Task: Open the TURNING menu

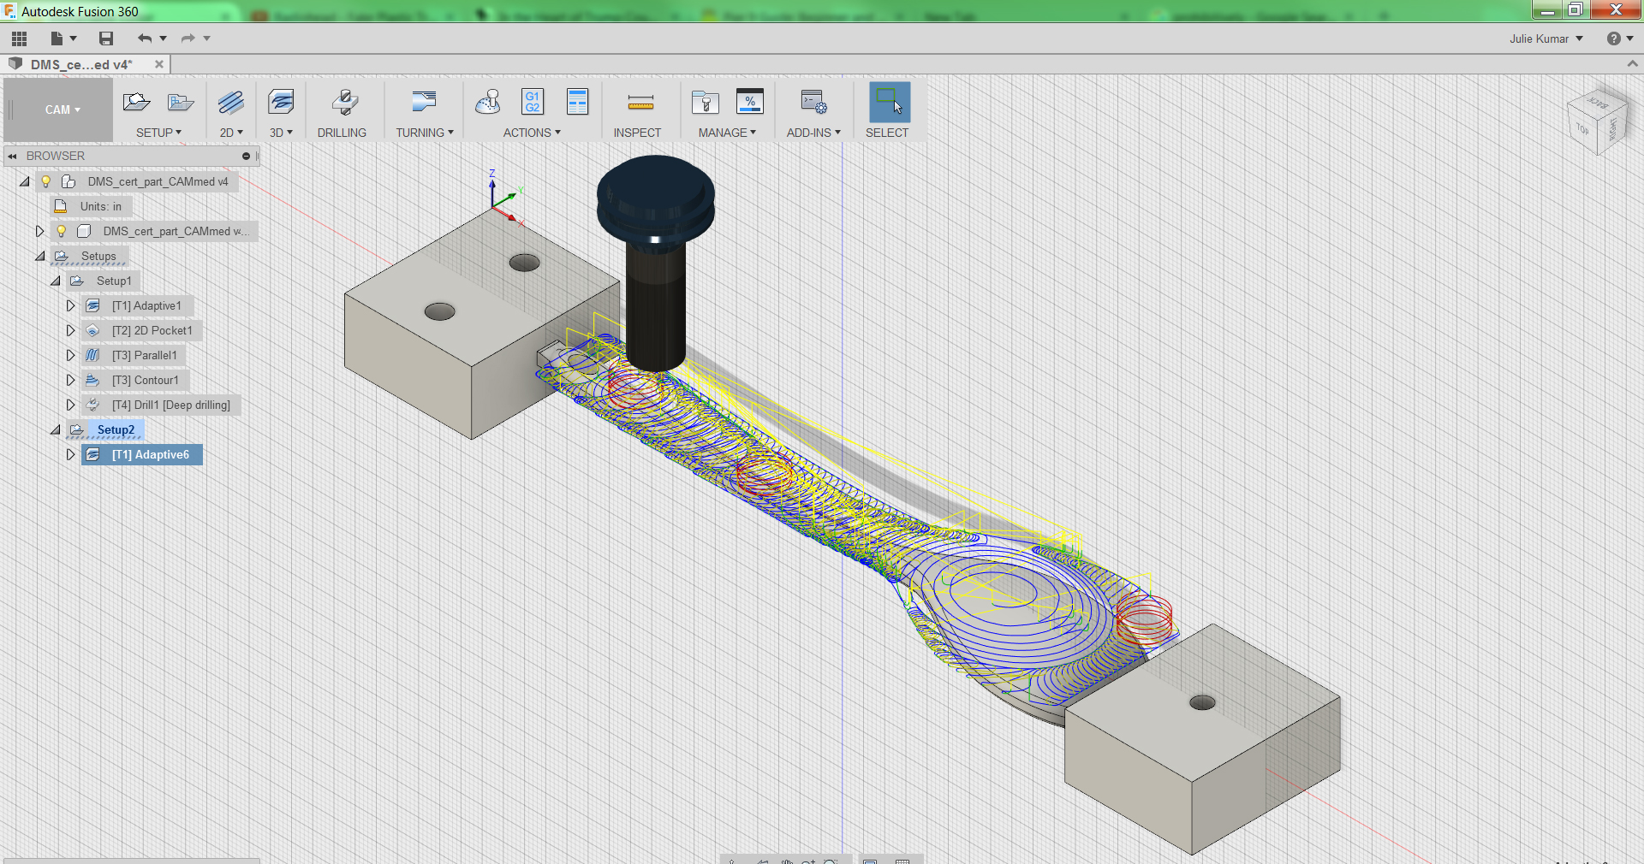Action: 425,133
